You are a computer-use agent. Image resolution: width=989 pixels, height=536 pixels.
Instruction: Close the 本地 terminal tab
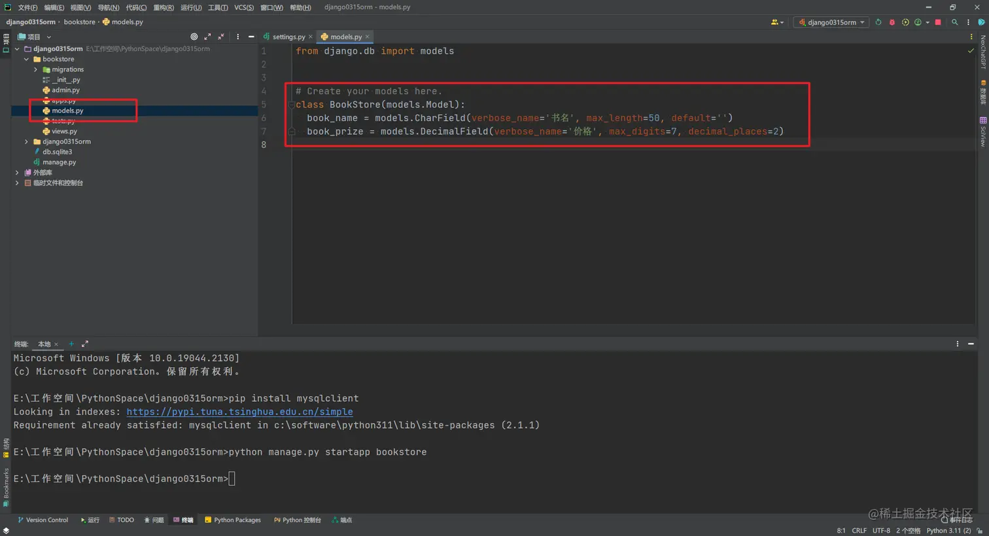pyautogui.click(x=56, y=344)
